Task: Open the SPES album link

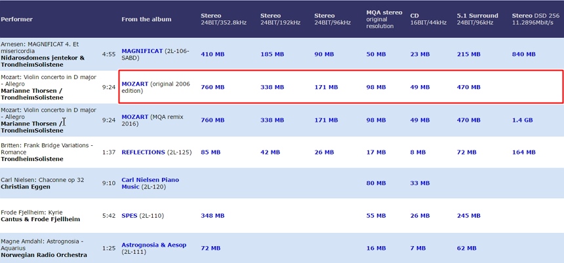Action: [x=129, y=216]
